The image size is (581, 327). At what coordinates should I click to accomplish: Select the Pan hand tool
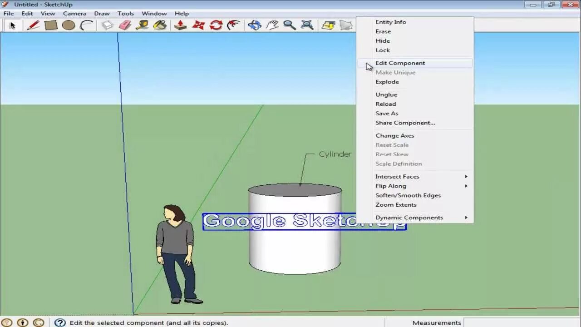coord(272,25)
